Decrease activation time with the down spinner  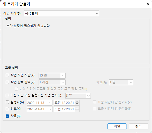coord(77,104)
